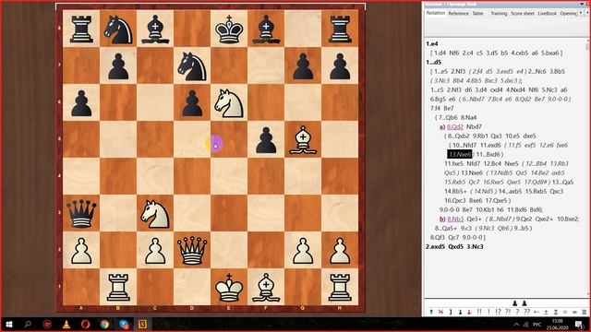Click the move 2.exd5 in notation

point(435,247)
